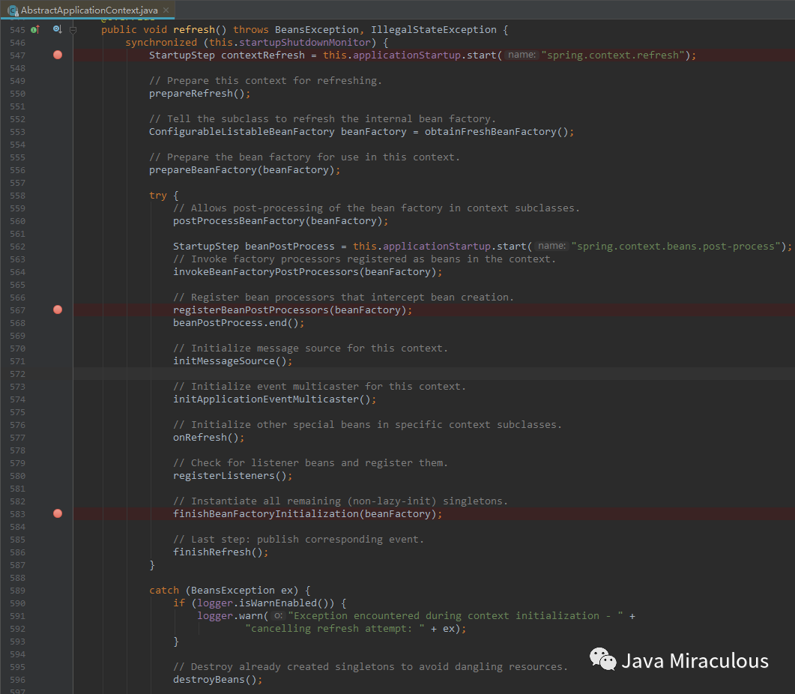Click line number 590 in the gutter
Image resolution: width=795 pixels, height=694 pixels.
[17, 603]
